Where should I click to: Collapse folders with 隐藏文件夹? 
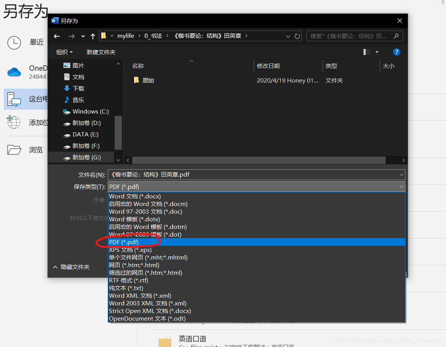point(71,267)
